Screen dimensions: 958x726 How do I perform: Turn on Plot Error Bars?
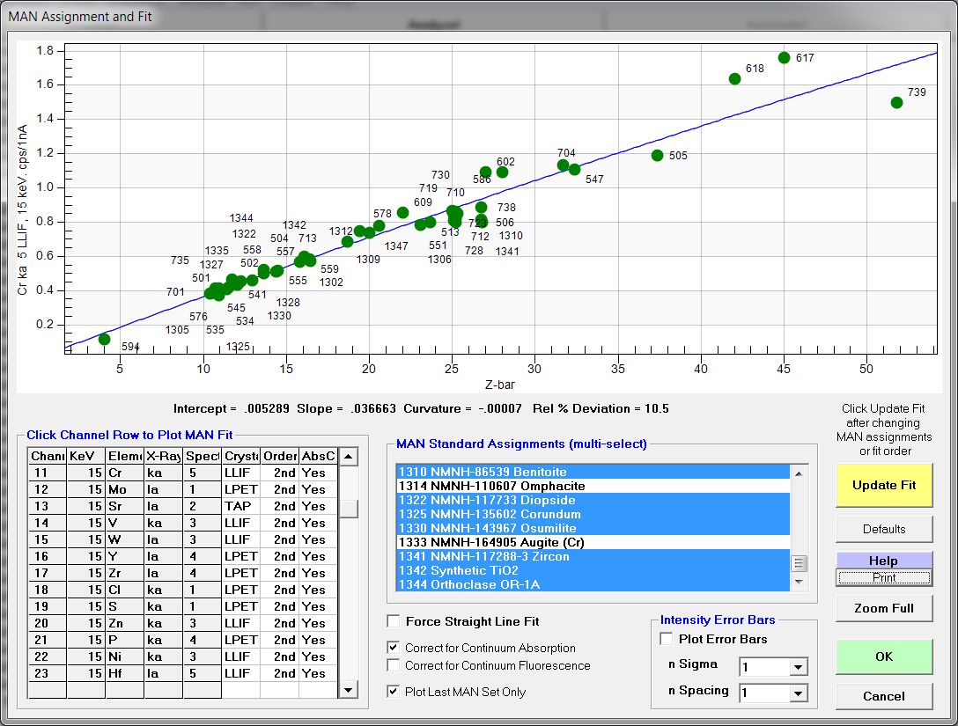tap(667, 639)
